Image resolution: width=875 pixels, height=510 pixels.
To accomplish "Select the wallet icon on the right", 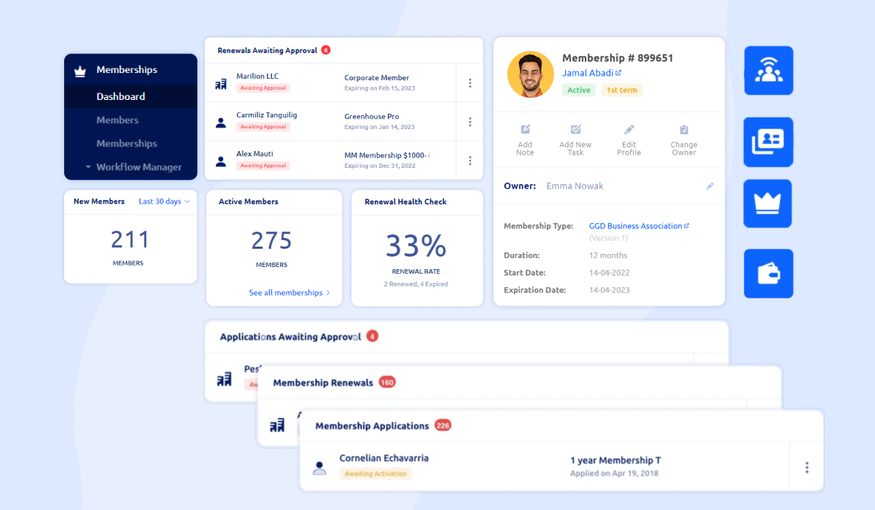I will click(x=768, y=274).
